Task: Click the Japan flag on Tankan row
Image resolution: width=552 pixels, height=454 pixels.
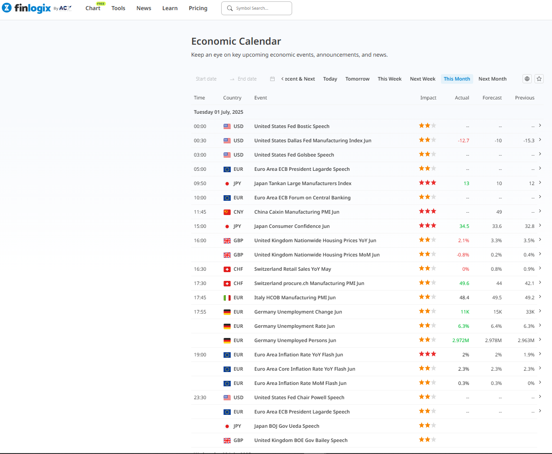Action: coord(227,183)
